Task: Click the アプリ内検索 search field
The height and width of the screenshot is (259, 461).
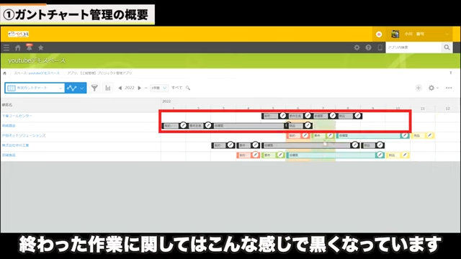Action: pos(413,47)
